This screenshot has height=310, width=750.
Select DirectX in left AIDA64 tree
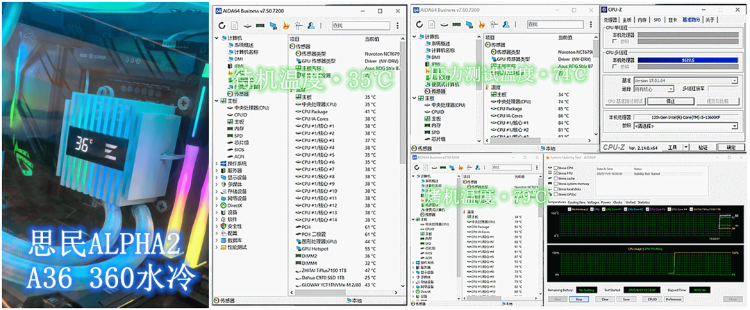click(x=233, y=205)
